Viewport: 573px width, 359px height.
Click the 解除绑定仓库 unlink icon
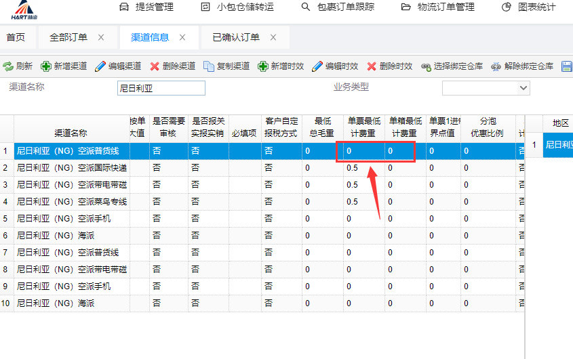tap(496, 66)
